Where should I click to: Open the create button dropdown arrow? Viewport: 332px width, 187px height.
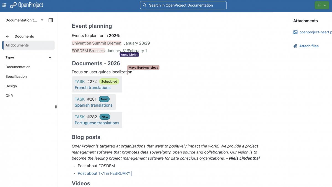[325, 5]
